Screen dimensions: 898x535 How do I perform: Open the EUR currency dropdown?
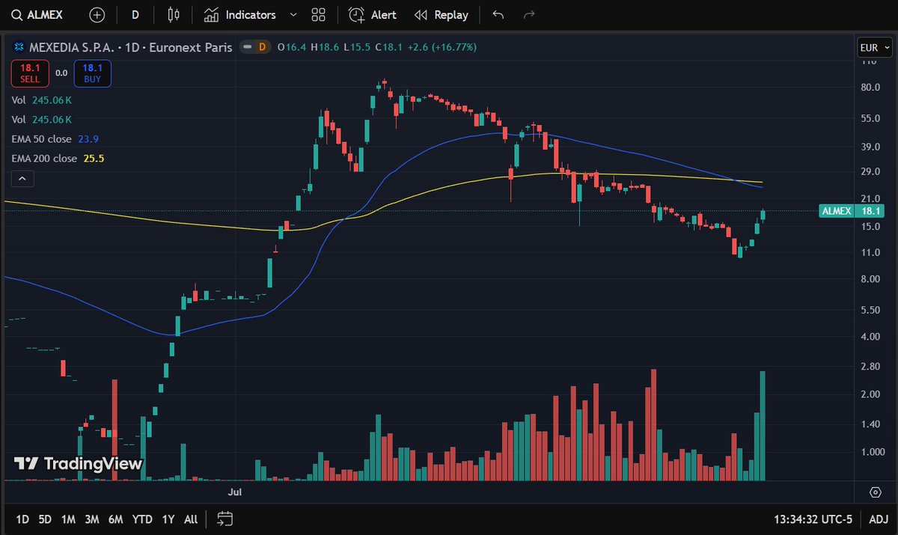(874, 48)
